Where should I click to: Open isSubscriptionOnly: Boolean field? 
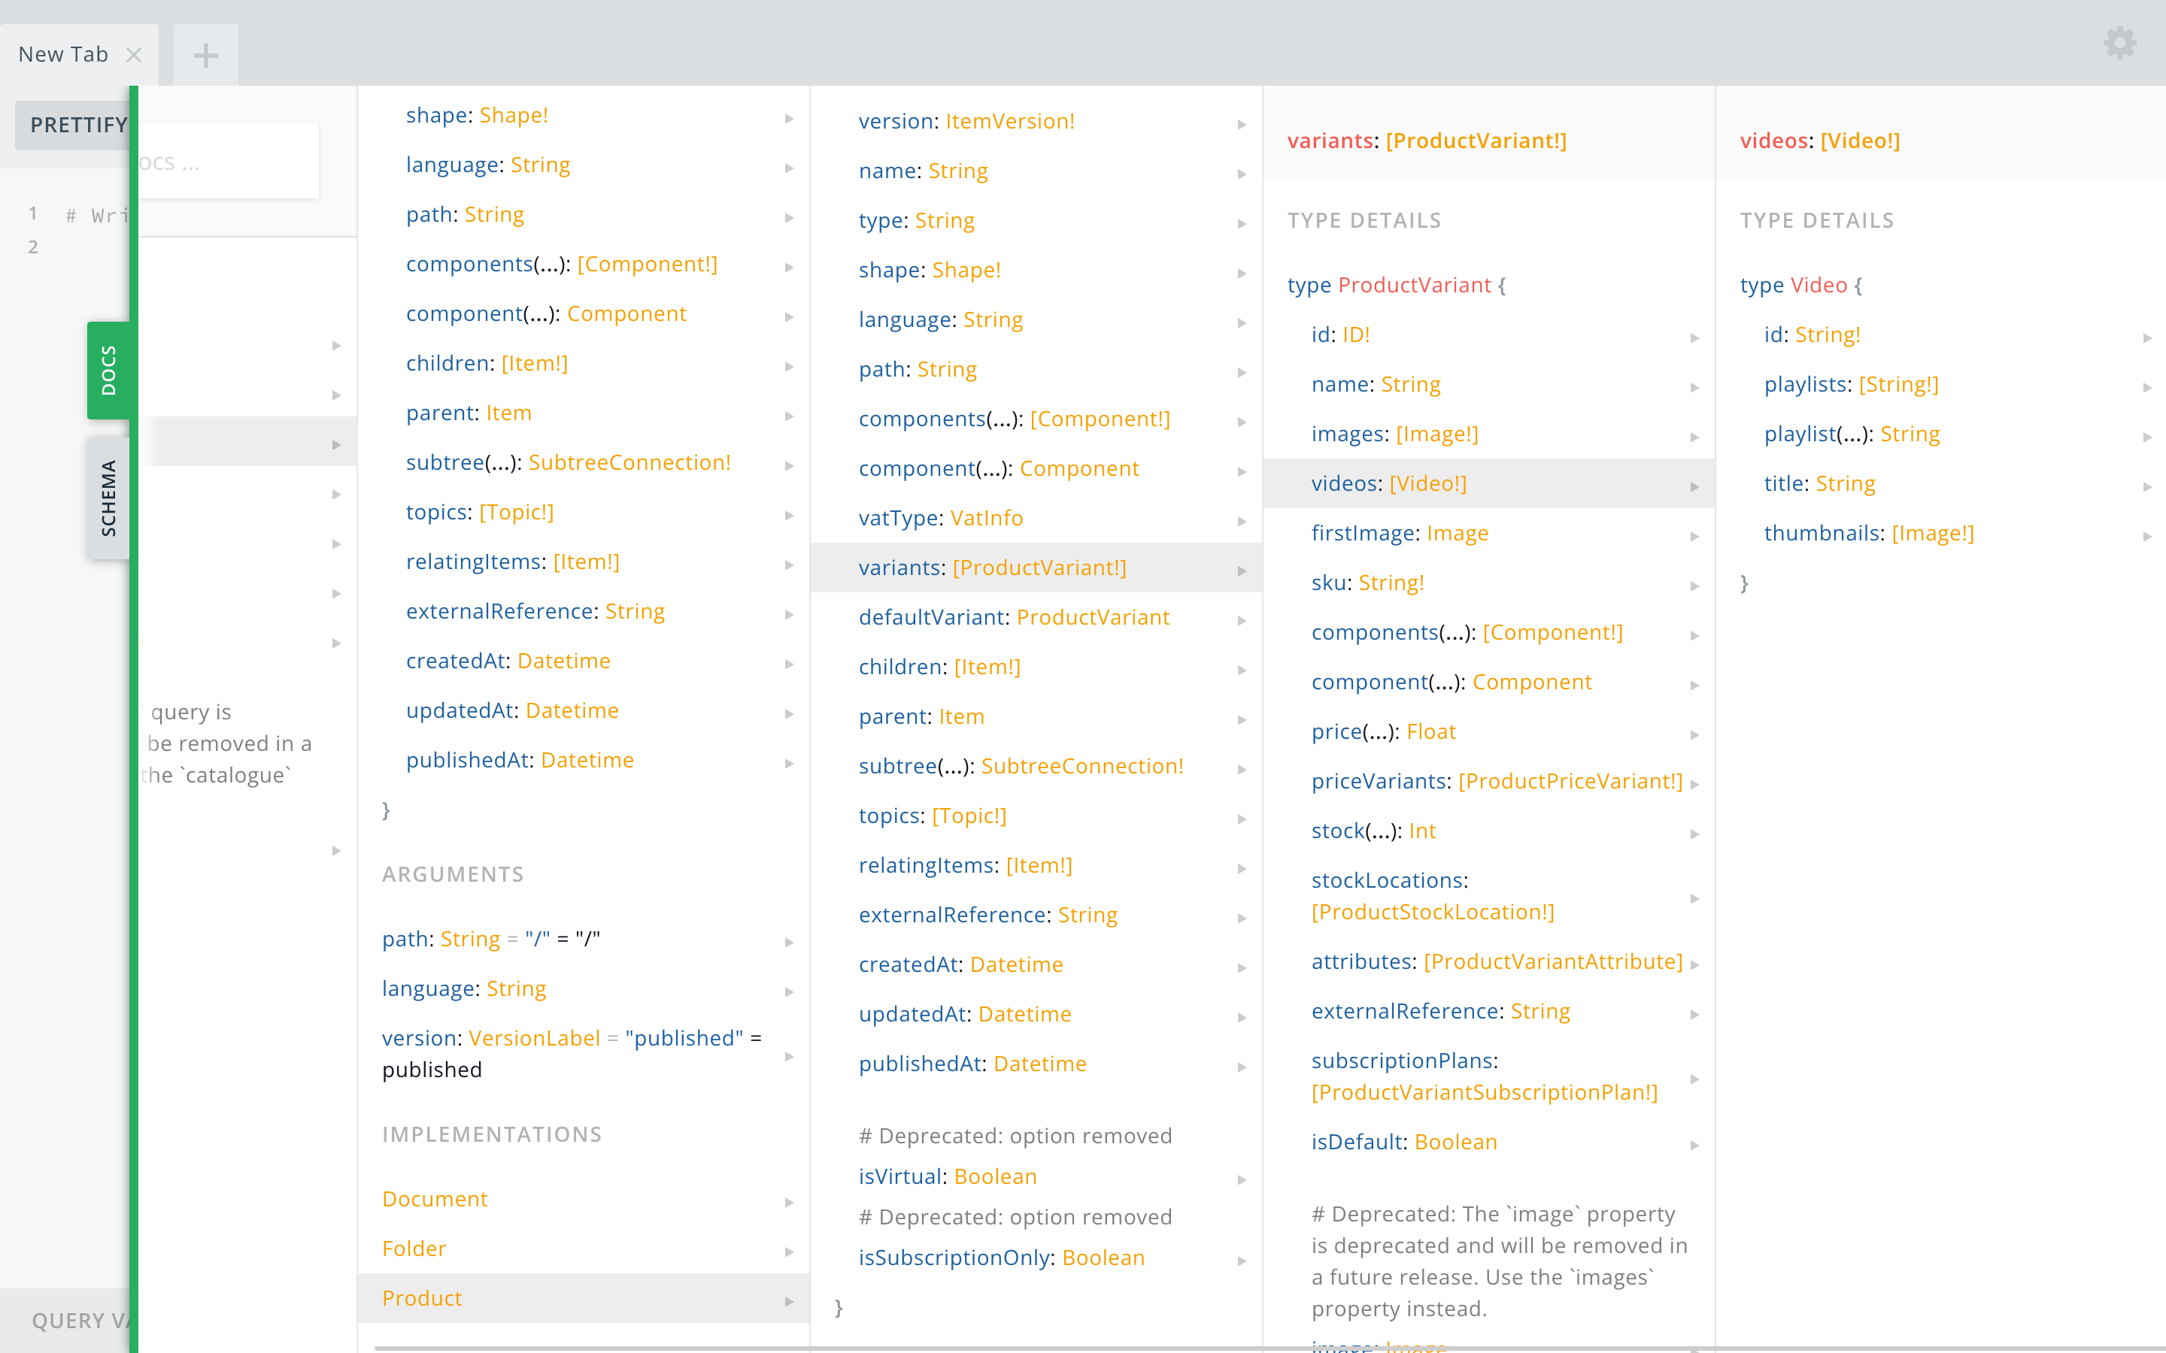1036,1258
